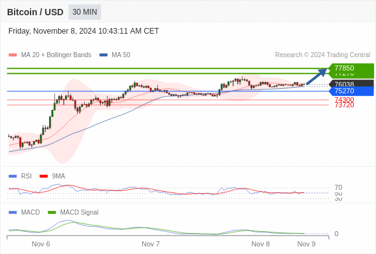Image resolution: width=376 pixels, height=254 pixels.
Task: Select the blue 75270 pivot price tag
Action: point(351,91)
